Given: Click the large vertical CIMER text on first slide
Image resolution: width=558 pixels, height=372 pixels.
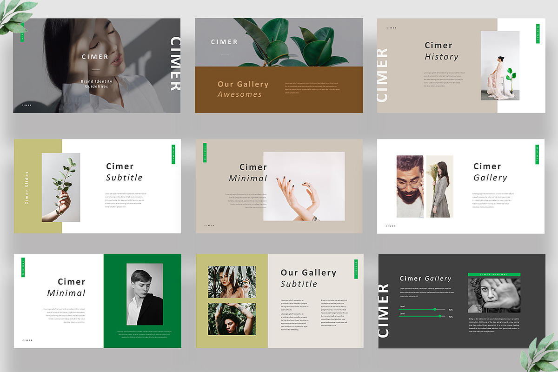Looking at the screenshot, I should pyautogui.click(x=175, y=64).
